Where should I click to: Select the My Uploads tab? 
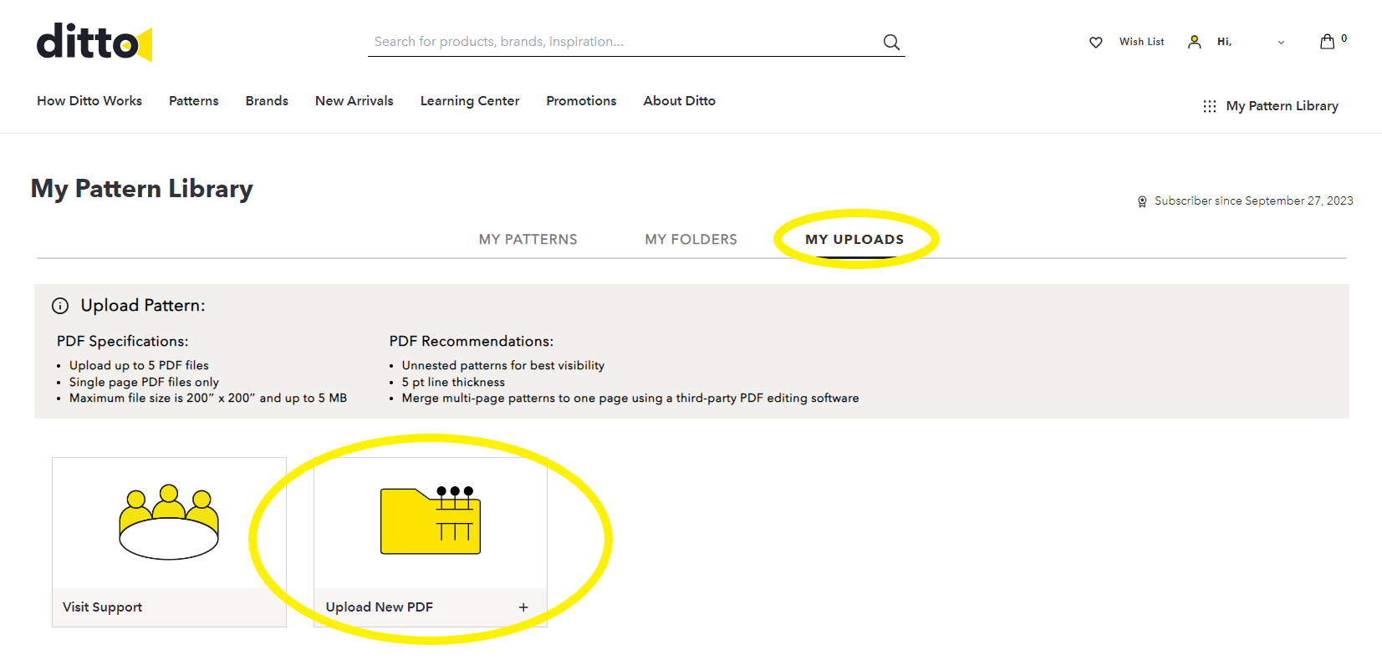[854, 240]
